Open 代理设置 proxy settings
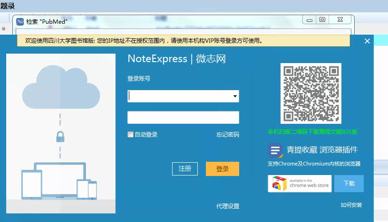The height and width of the screenshot is (222, 388). 228,206
